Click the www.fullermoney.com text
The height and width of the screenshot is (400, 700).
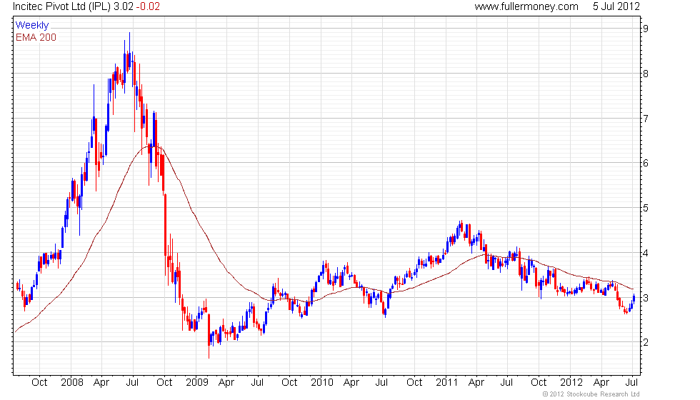526,6
